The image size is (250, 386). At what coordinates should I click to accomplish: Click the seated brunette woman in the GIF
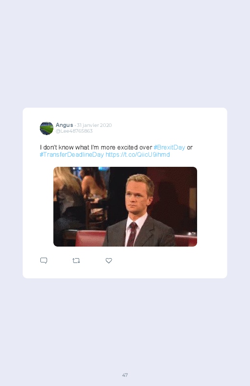pyautogui.click(x=95, y=185)
